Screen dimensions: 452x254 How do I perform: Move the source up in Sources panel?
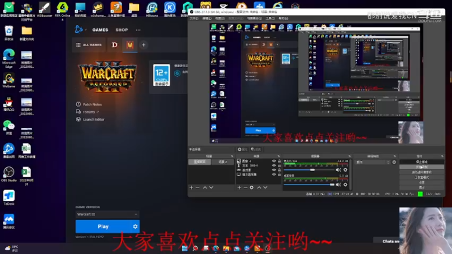click(259, 187)
